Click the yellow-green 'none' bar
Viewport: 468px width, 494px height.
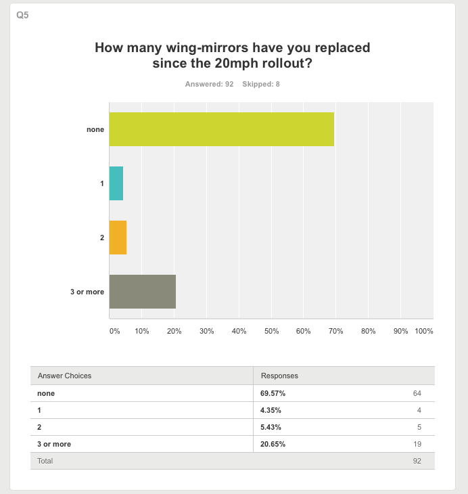[222, 129]
